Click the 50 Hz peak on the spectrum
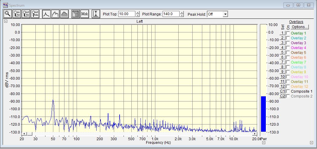Image resolution: width=317 pixels, height=149 pixels. [x=53, y=100]
